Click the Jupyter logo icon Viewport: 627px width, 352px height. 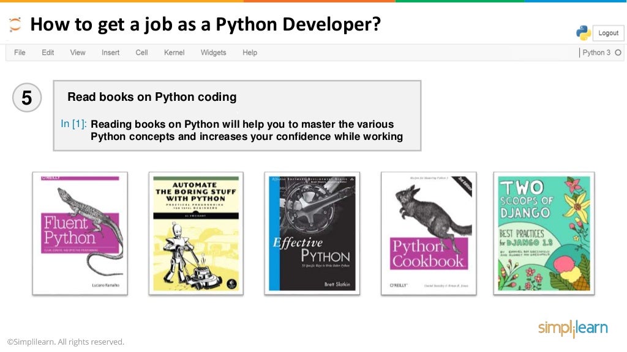point(15,24)
